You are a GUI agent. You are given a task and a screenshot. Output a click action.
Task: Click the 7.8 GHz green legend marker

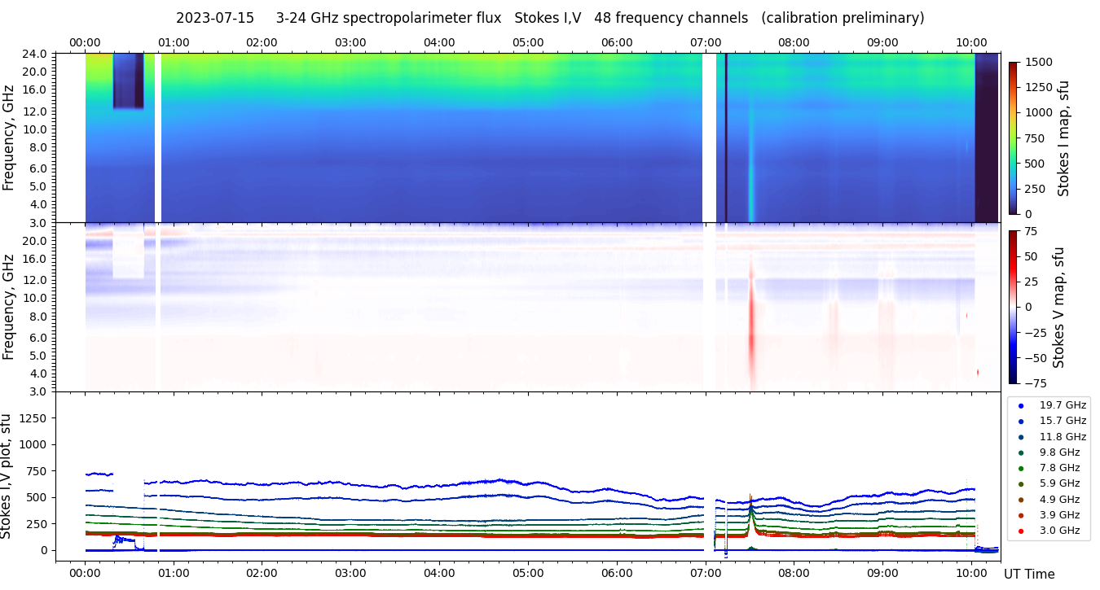tap(1021, 468)
